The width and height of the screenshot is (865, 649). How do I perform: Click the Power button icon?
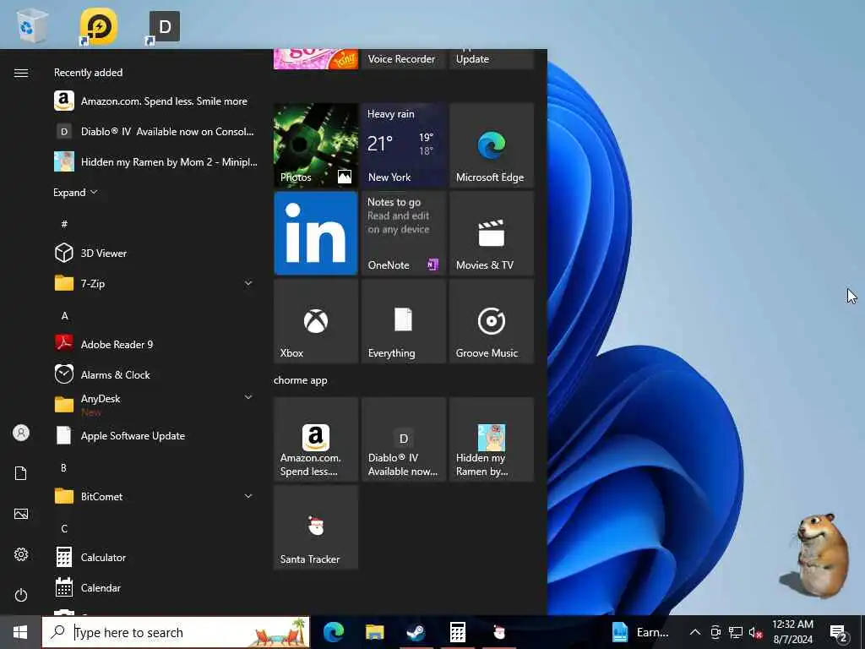tap(21, 595)
